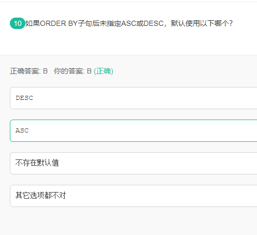Select the DESC answer option
Image resolution: width=257 pixels, height=235 pixels.
click(134, 98)
